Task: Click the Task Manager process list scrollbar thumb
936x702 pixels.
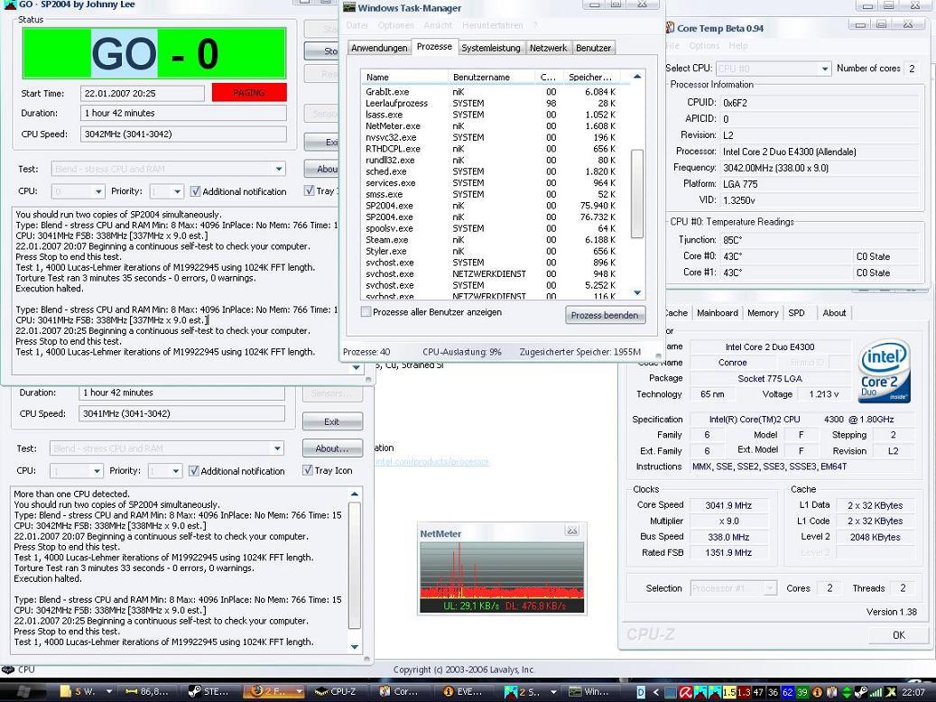Action: 637,193
